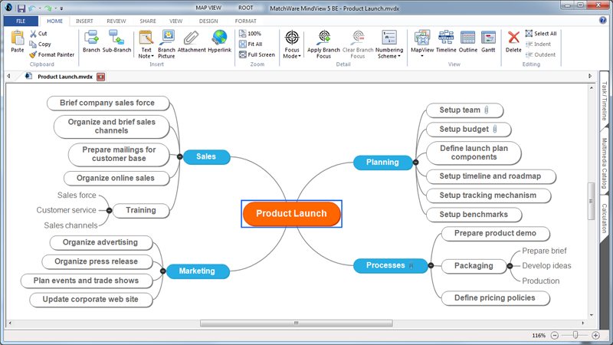The width and height of the screenshot is (613, 345).
Task: Switch to the REVIEW ribbon tab
Action: click(116, 21)
